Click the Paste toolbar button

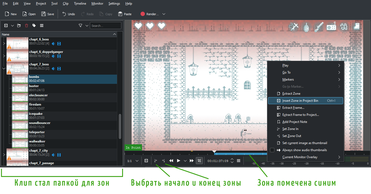(125, 14)
